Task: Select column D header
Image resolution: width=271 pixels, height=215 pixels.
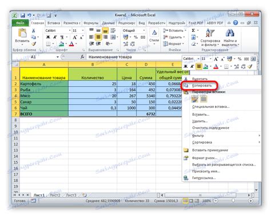Action: (146, 64)
